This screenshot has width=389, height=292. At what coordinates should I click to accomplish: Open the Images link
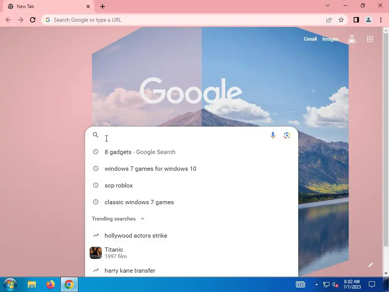coord(330,39)
